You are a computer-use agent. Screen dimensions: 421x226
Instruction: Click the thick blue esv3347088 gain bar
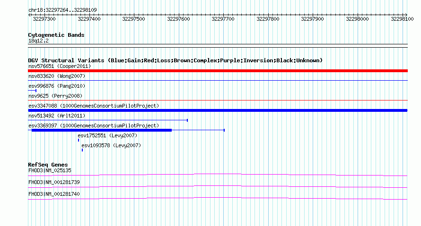tap(218, 110)
